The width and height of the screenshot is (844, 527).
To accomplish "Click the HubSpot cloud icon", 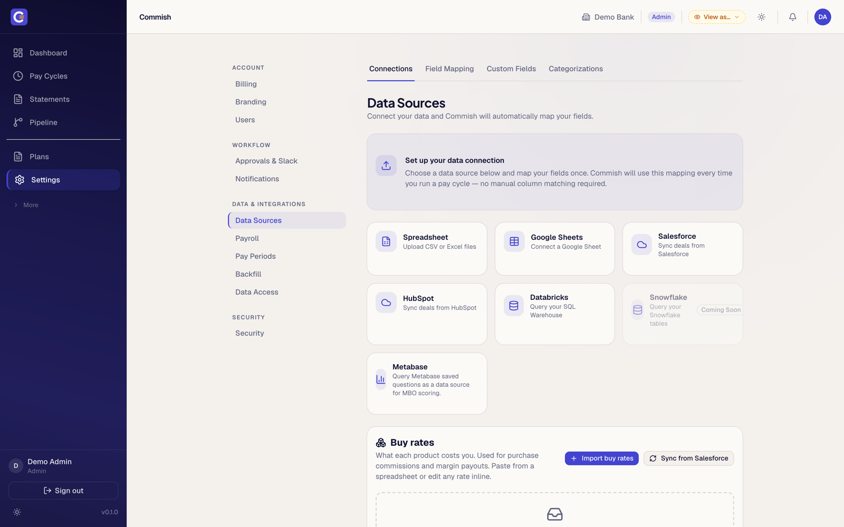I will point(386,302).
